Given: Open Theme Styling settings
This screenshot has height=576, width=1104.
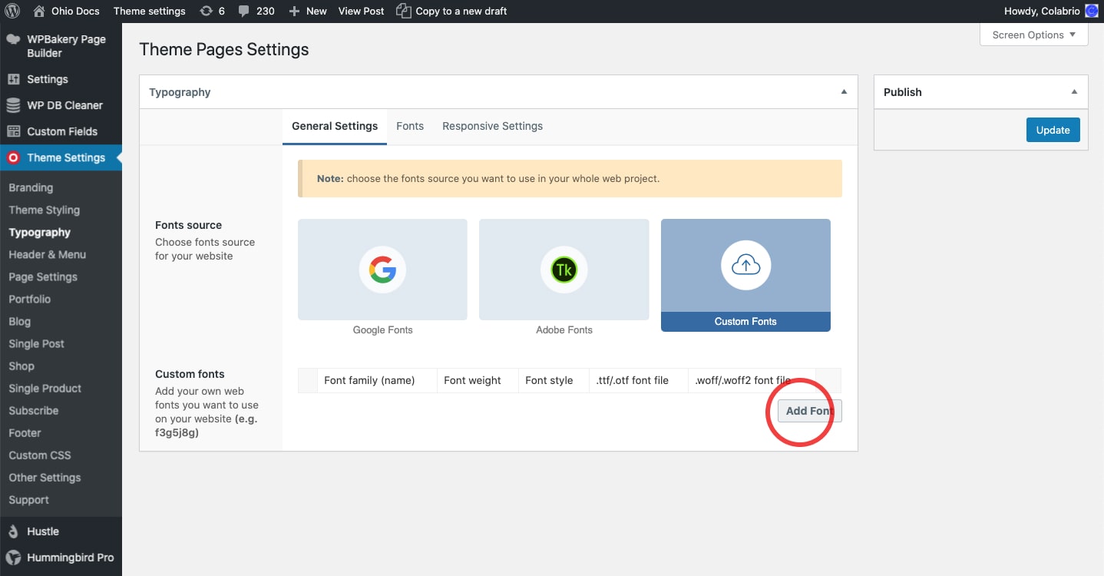Looking at the screenshot, I should pos(44,210).
